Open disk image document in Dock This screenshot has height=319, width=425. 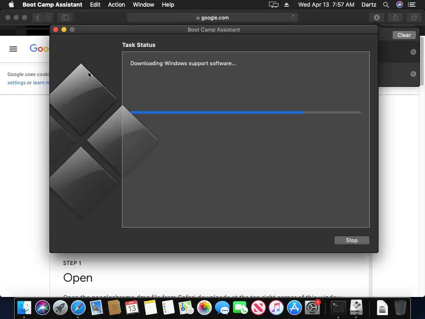click(382, 308)
